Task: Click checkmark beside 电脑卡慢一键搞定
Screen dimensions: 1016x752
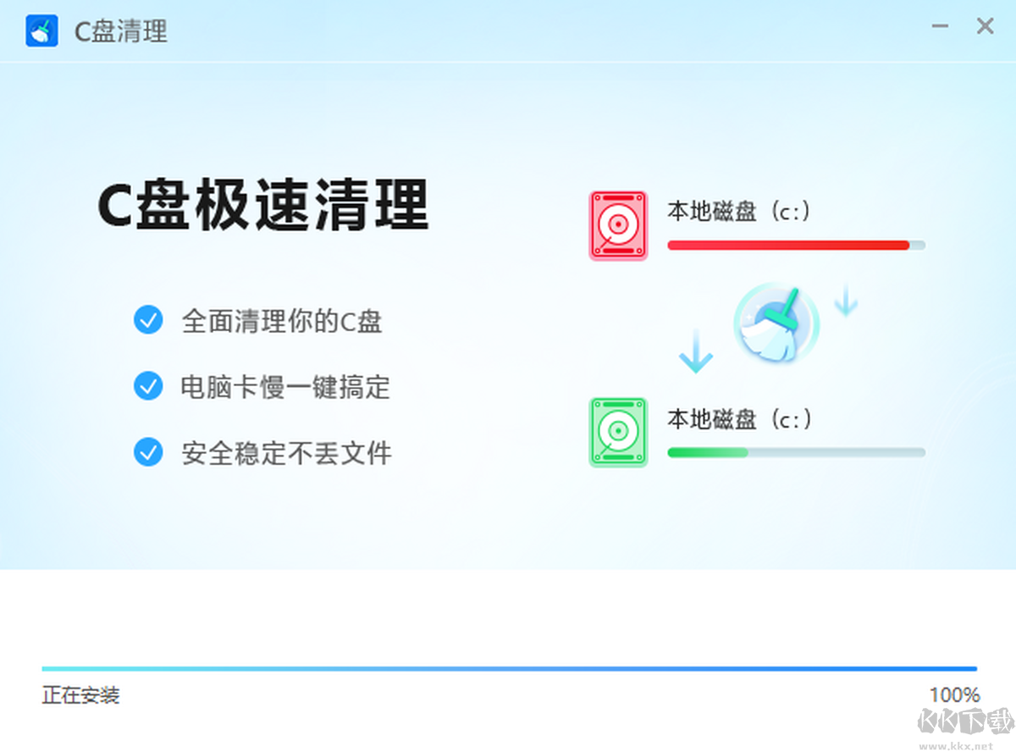Action: click(148, 387)
